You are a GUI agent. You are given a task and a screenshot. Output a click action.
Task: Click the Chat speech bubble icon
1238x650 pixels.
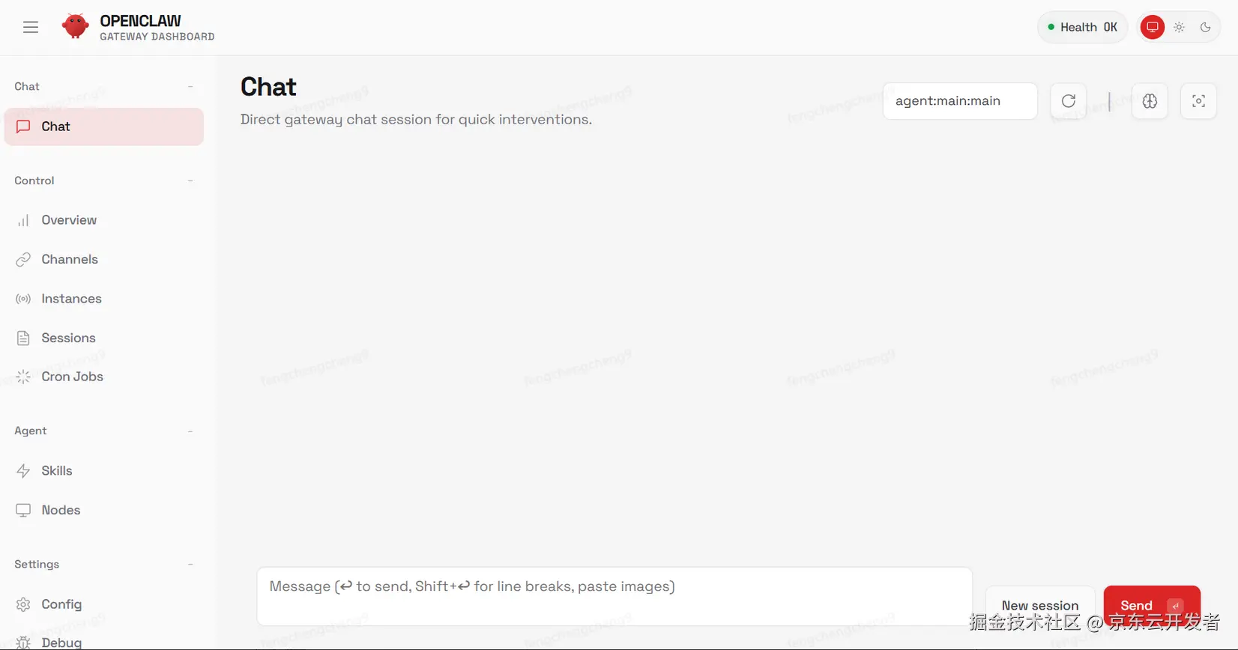(23, 127)
